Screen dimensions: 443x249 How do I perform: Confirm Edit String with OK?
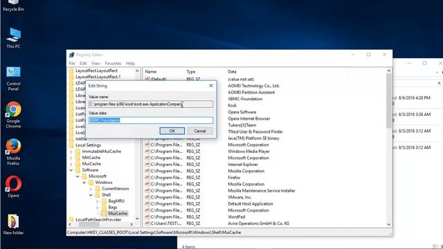click(x=172, y=131)
